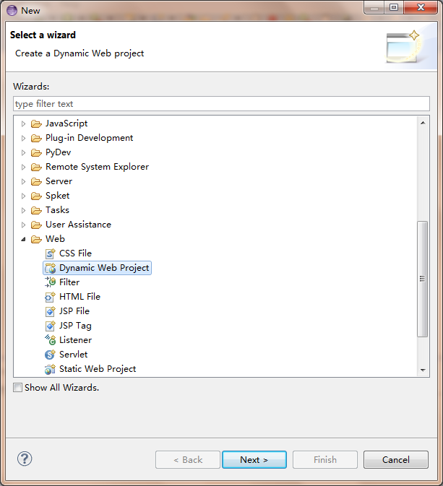The height and width of the screenshot is (486, 443).
Task: Click the Filter wizard icon
Action: tap(50, 282)
